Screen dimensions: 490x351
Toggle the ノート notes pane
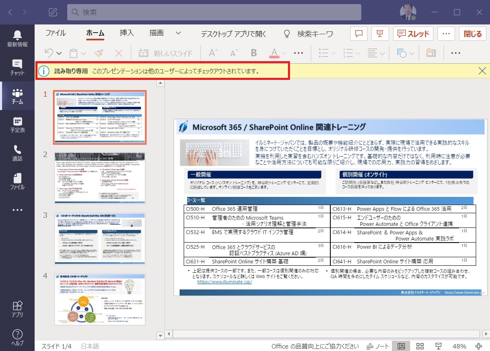(378, 346)
